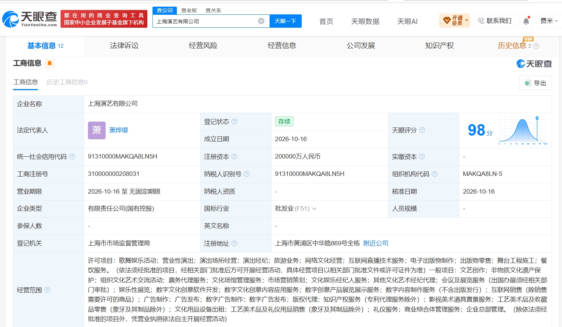Select the 历史信息 VIP tab
The width and height of the screenshot is (562, 327).
(x=512, y=46)
